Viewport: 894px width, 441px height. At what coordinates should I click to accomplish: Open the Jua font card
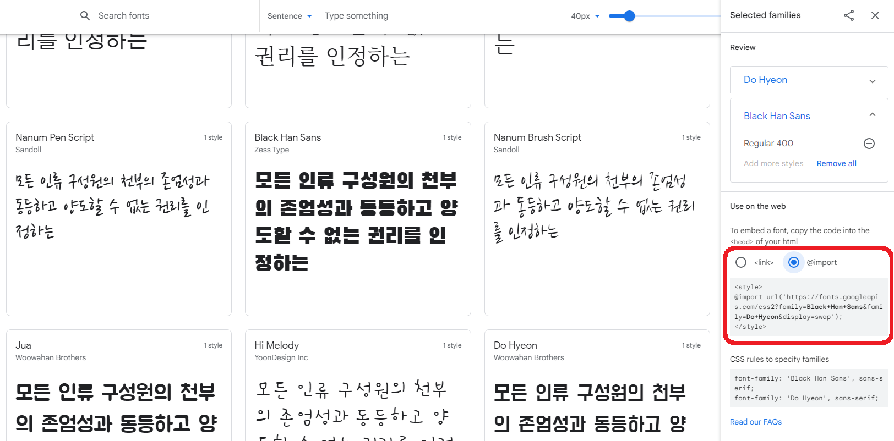click(x=119, y=385)
